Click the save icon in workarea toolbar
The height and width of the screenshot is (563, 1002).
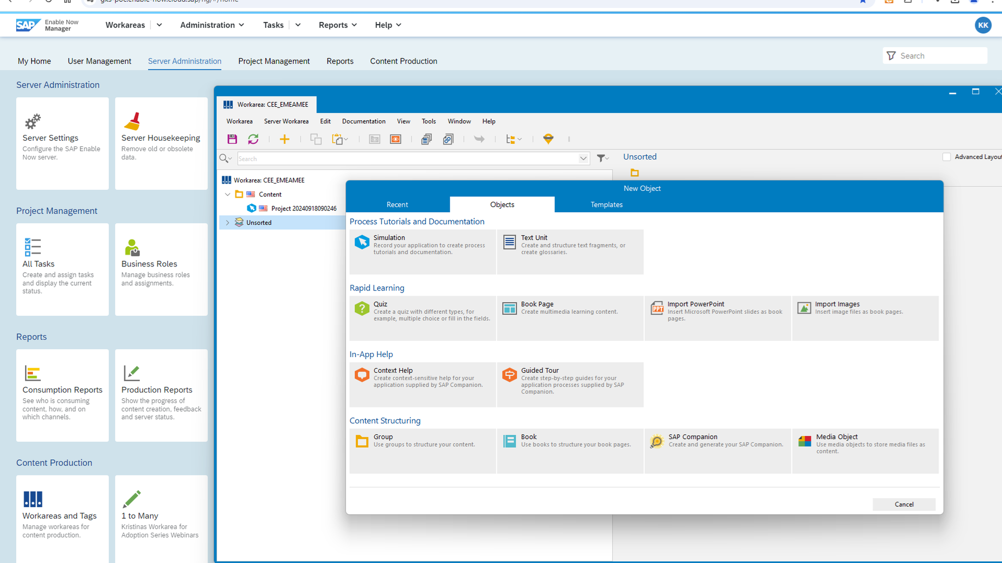tap(232, 139)
